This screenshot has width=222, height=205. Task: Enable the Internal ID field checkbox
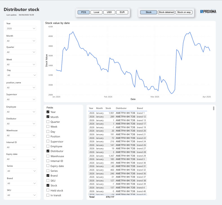[48, 161]
